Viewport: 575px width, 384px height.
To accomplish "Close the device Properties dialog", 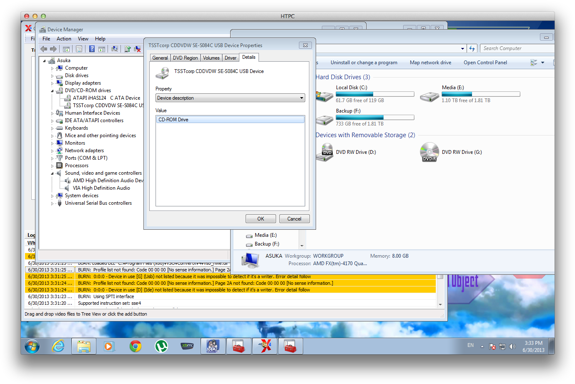I will (305, 45).
